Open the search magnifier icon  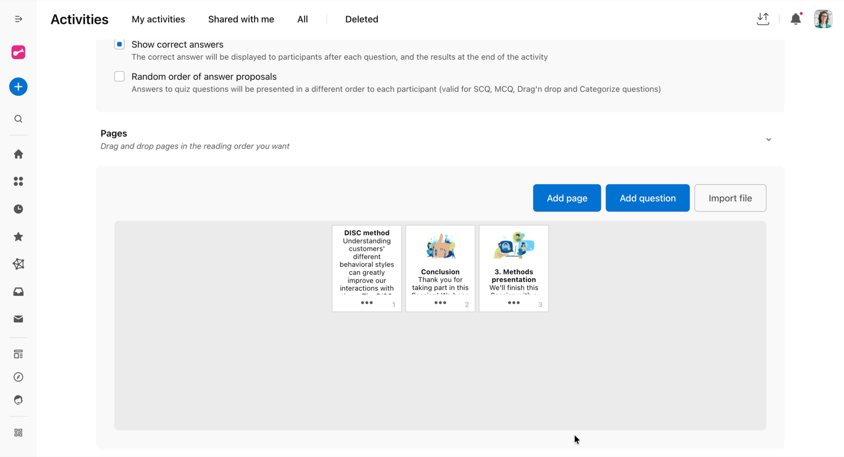(x=18, y=119)
